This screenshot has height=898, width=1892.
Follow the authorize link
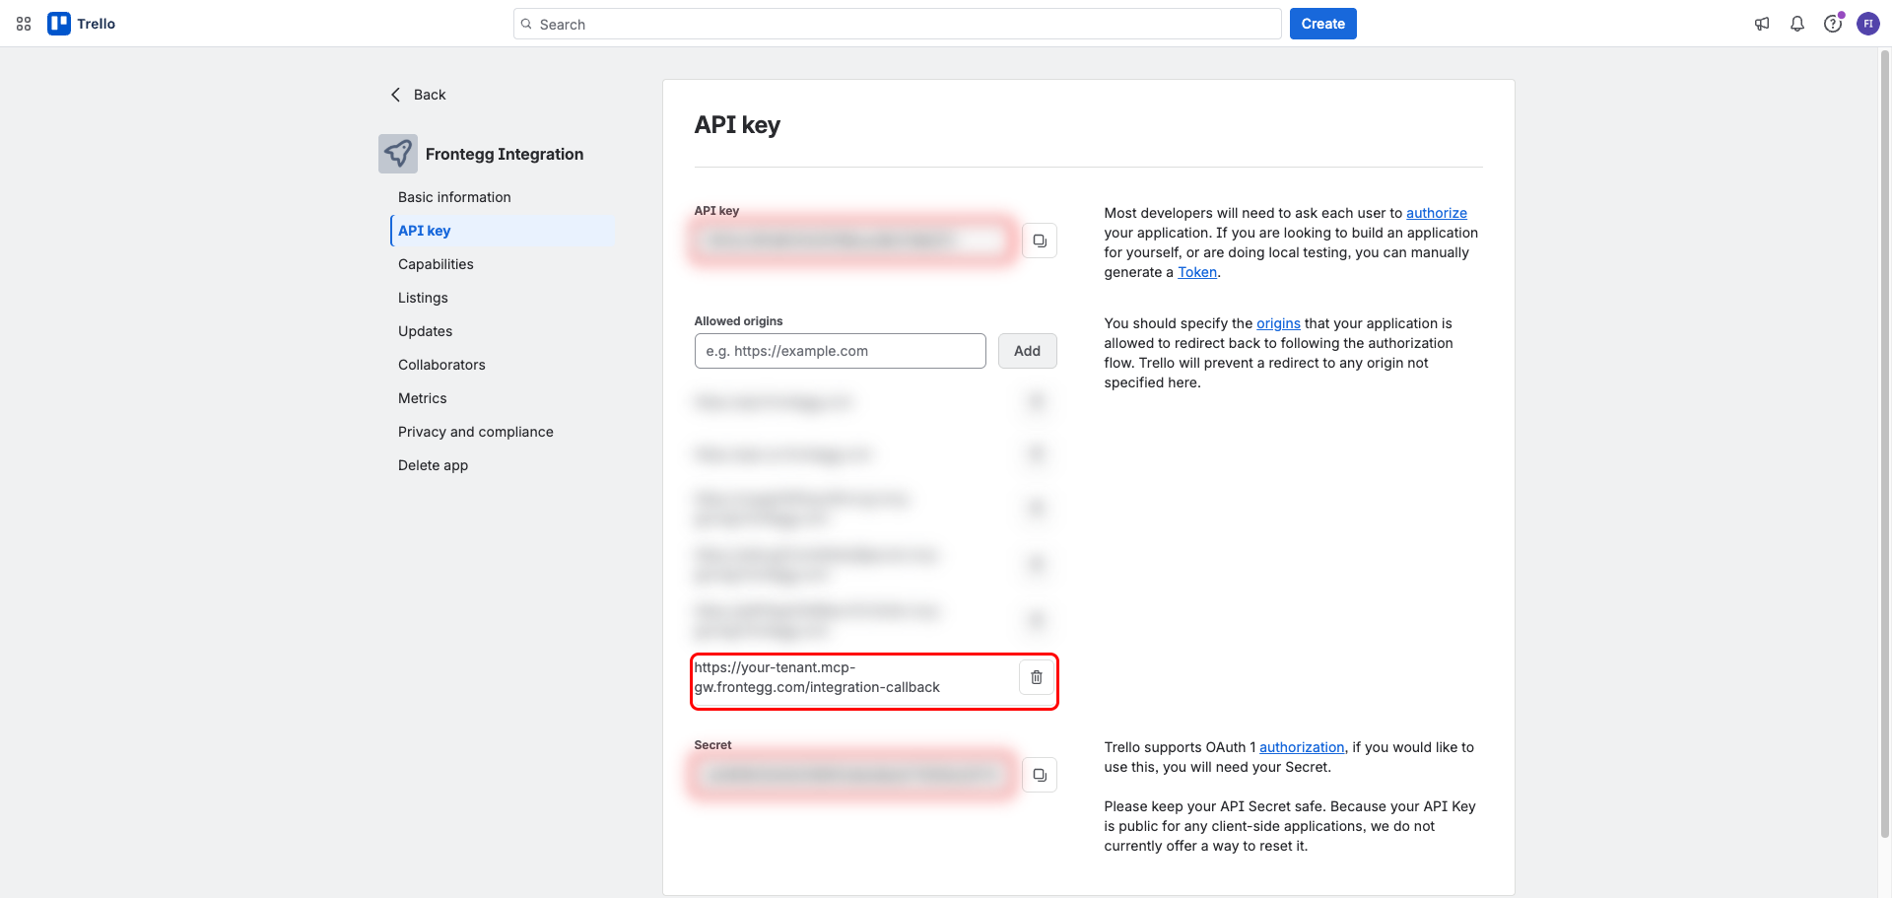[x=1437, y=213]
